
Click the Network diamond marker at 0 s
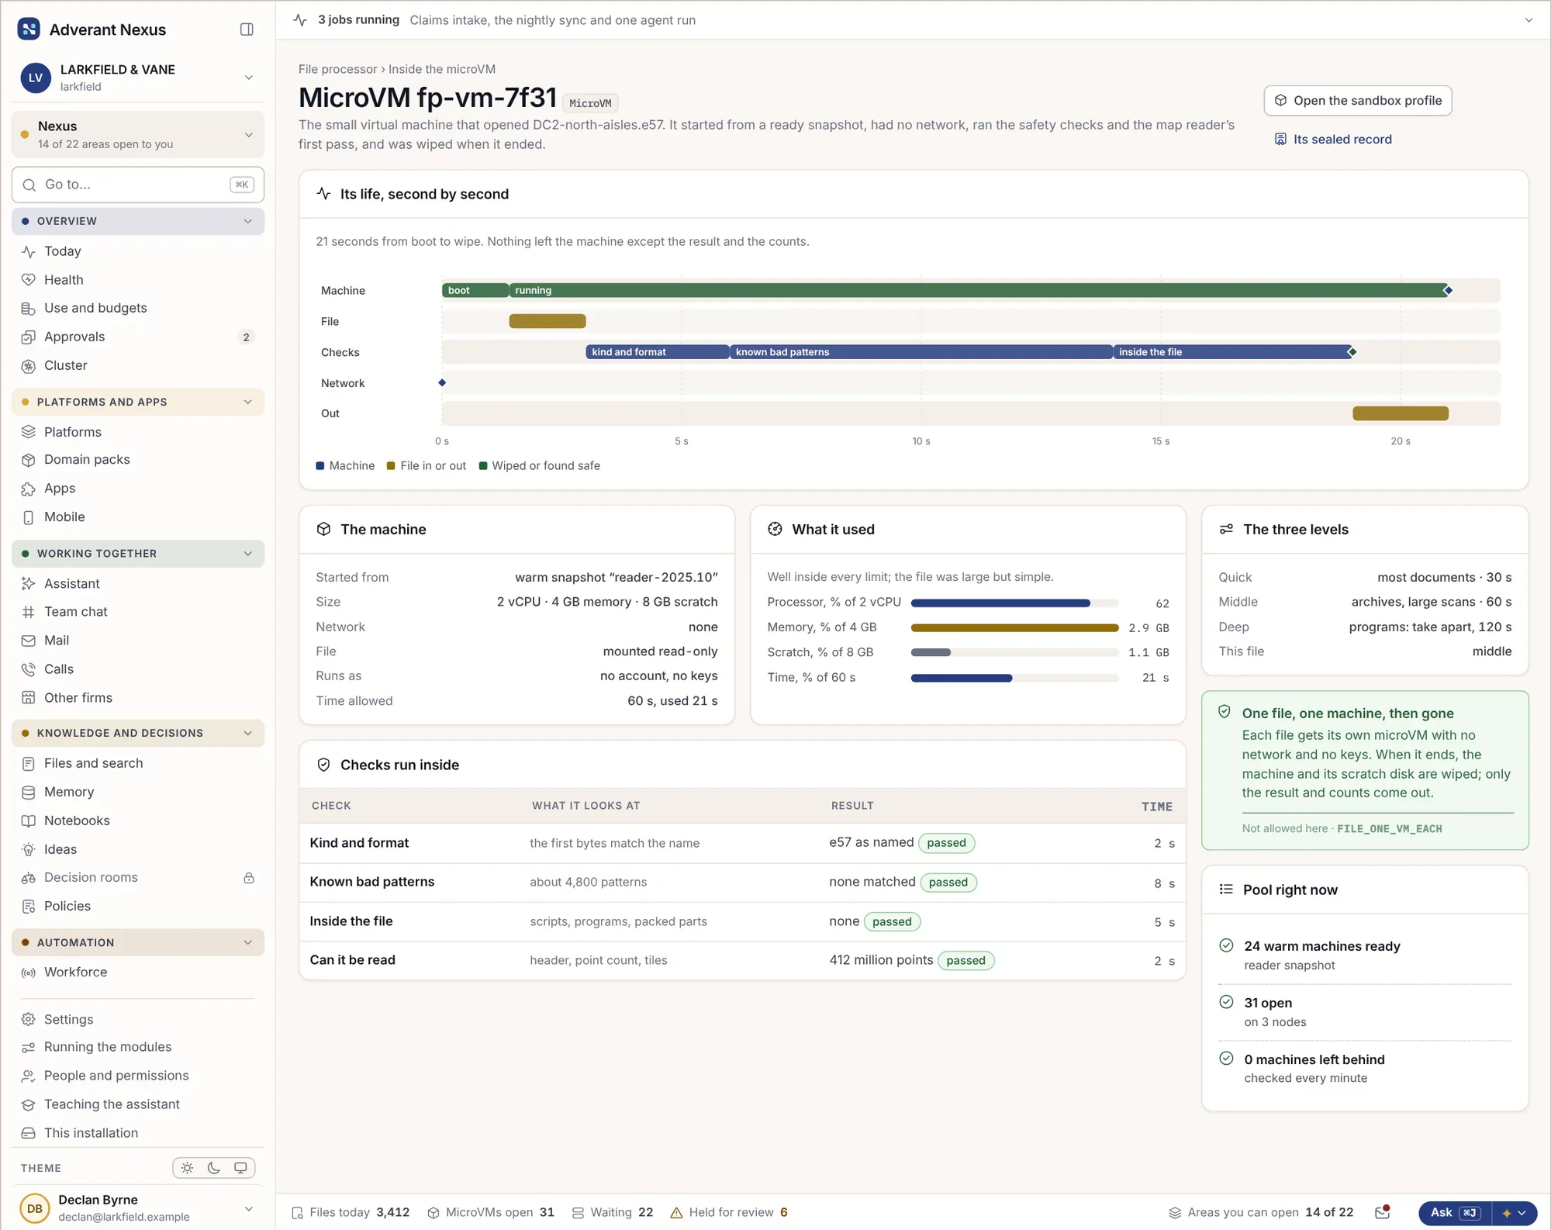point(442,383)
